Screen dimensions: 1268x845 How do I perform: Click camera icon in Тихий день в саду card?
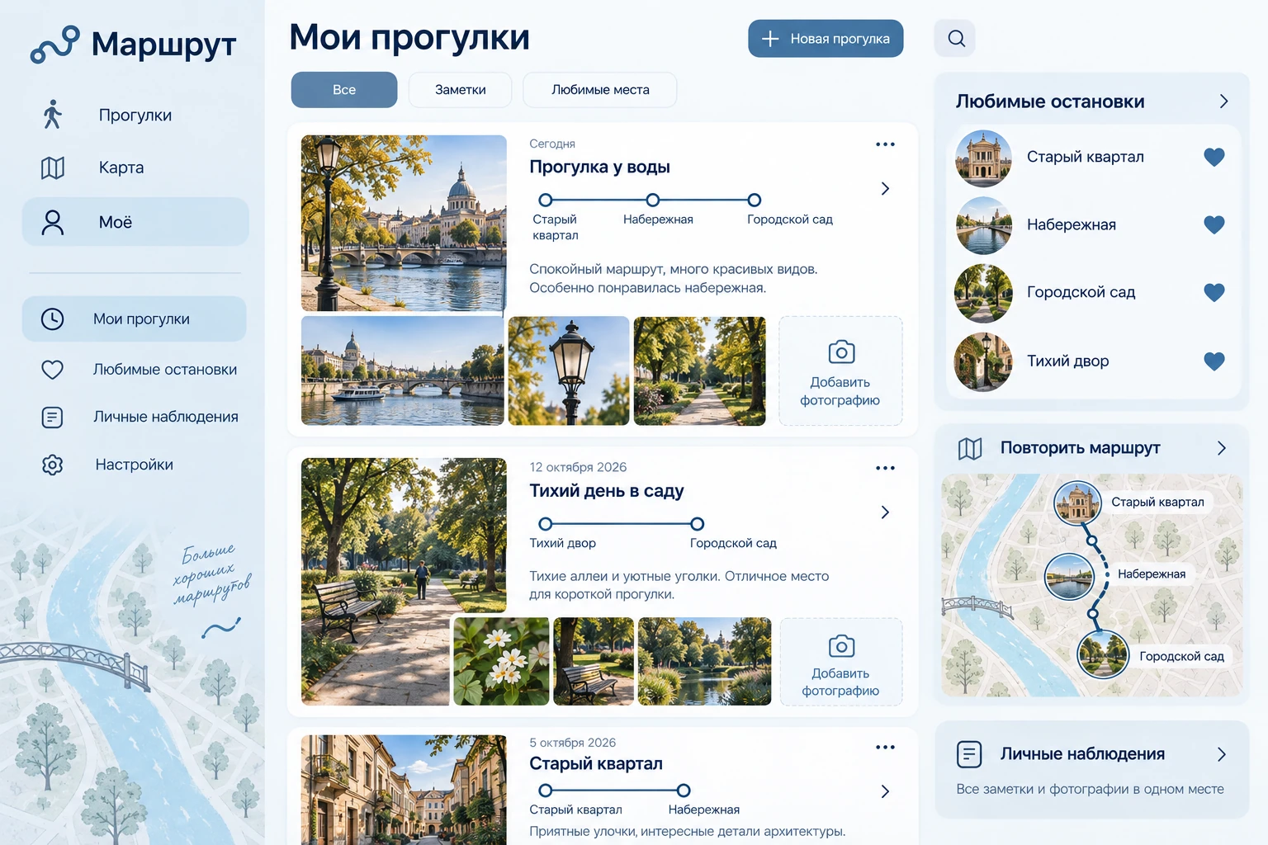841,646
